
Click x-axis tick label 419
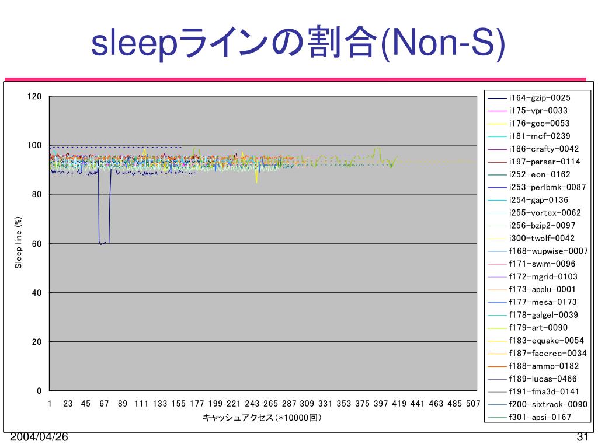(x=399, y=404)
